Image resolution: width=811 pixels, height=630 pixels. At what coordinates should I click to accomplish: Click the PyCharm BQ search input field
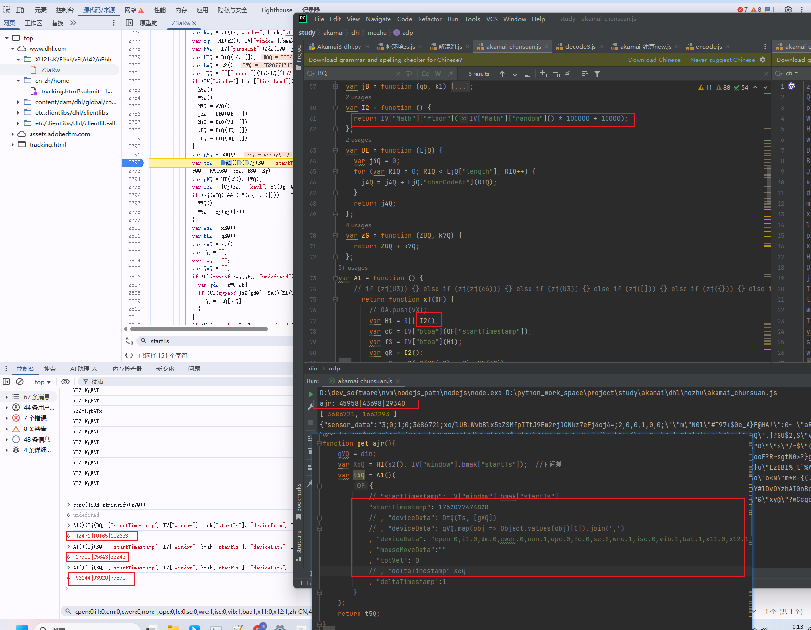(356, 74)
